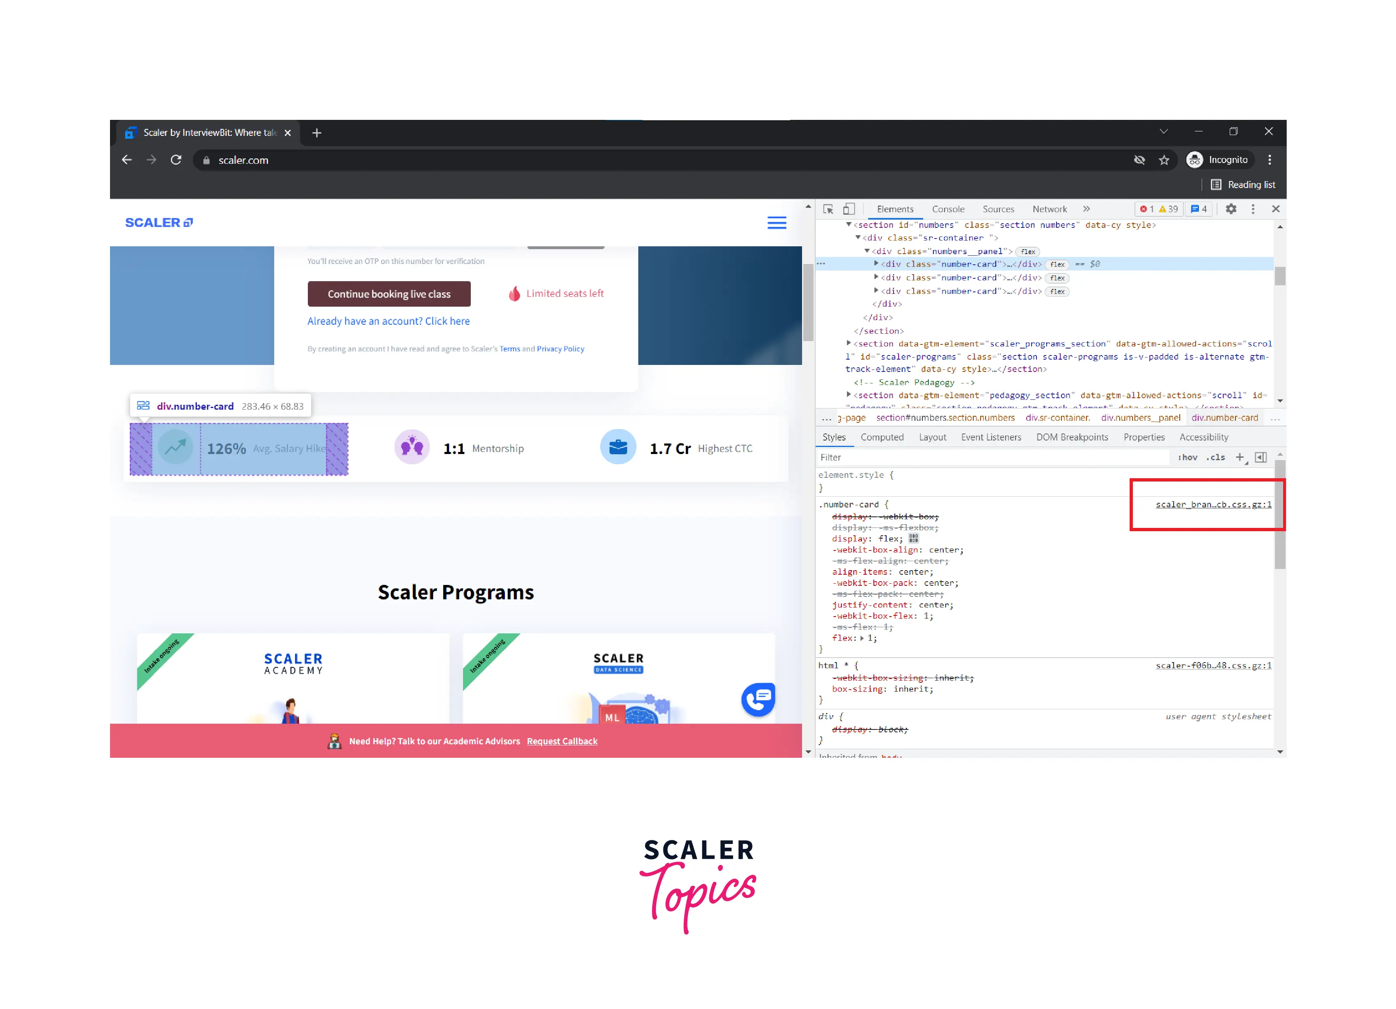The height and width of the screenshot is (1009, 1396).
Task: Collapse the section#numbers tree node
Action: click(x=849, y=225)
